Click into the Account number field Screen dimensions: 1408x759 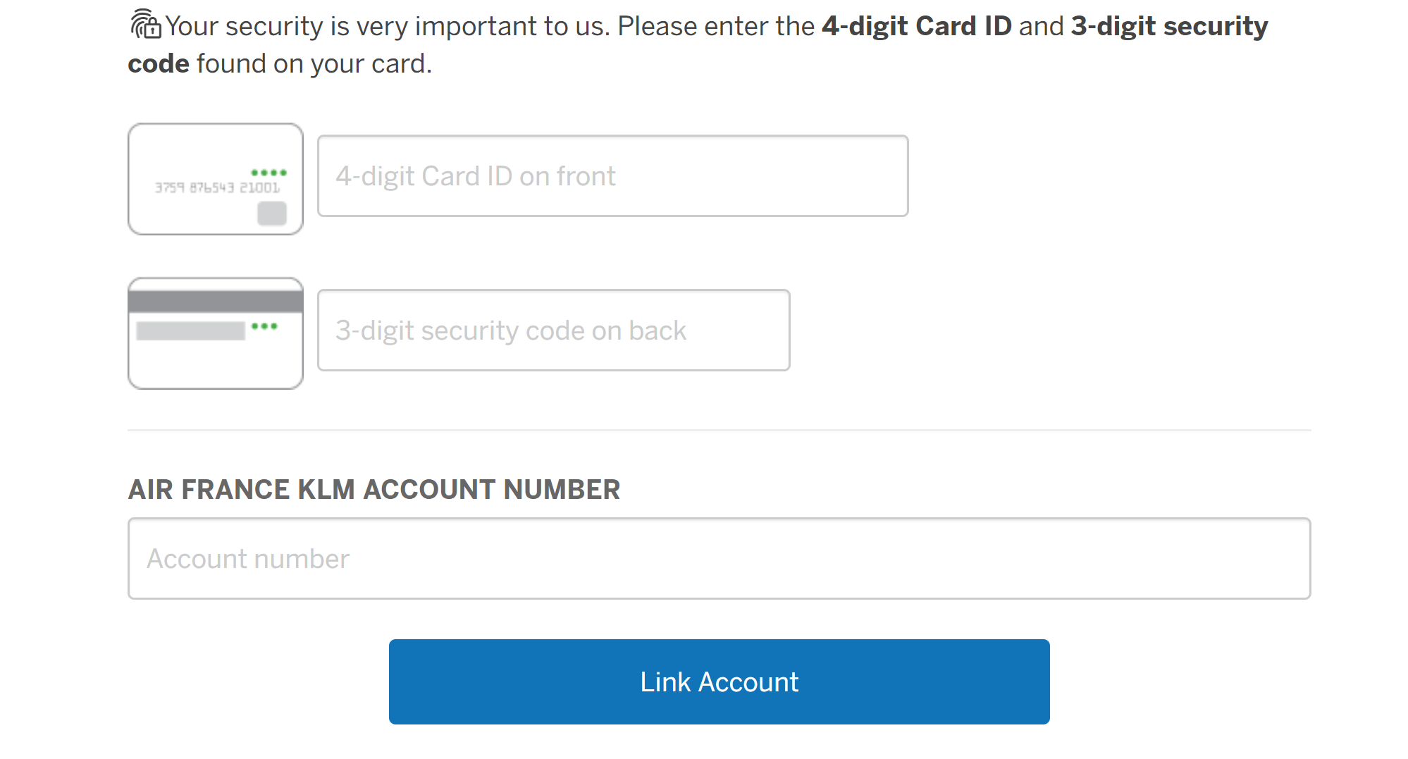(719, 559)
